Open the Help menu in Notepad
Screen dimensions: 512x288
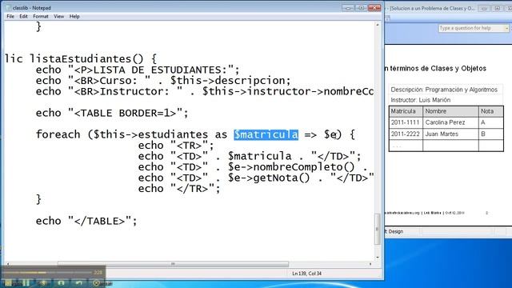tap(74, 16)
